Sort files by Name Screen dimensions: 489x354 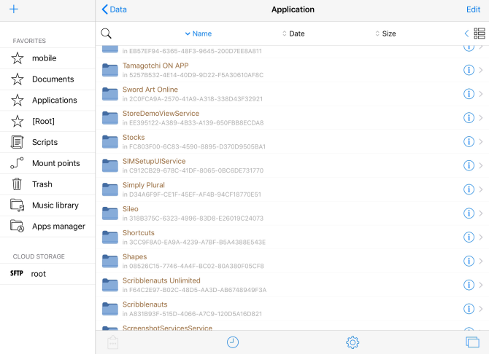point(198,34)
